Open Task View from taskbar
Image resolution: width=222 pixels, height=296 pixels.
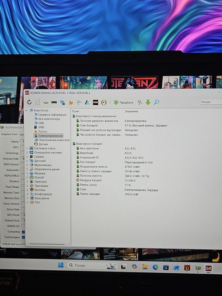point(123,266)
